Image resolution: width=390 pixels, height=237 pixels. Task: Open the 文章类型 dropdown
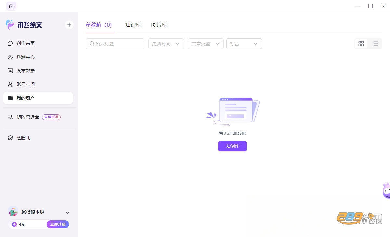point(206,44)
